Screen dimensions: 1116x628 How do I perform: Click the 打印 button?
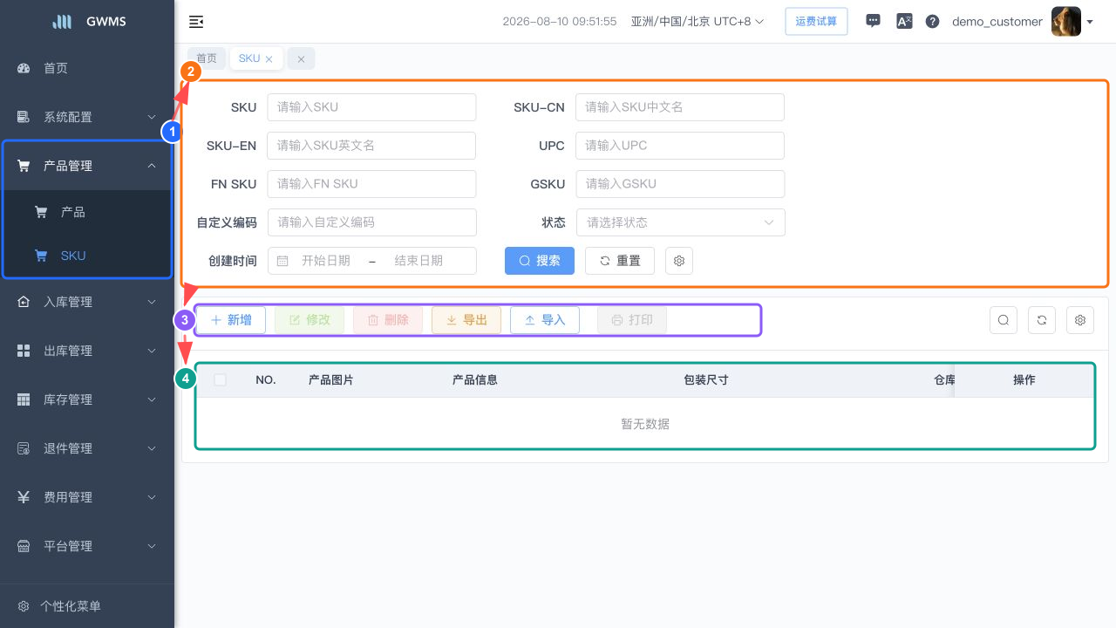coord(632,320)
